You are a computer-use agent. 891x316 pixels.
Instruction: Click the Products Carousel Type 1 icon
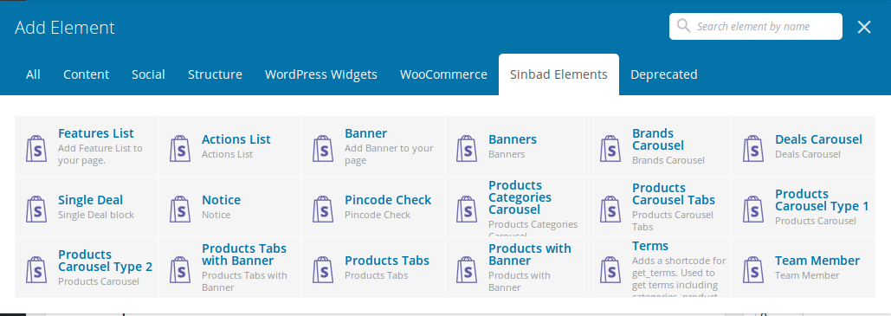click(753, 210)
